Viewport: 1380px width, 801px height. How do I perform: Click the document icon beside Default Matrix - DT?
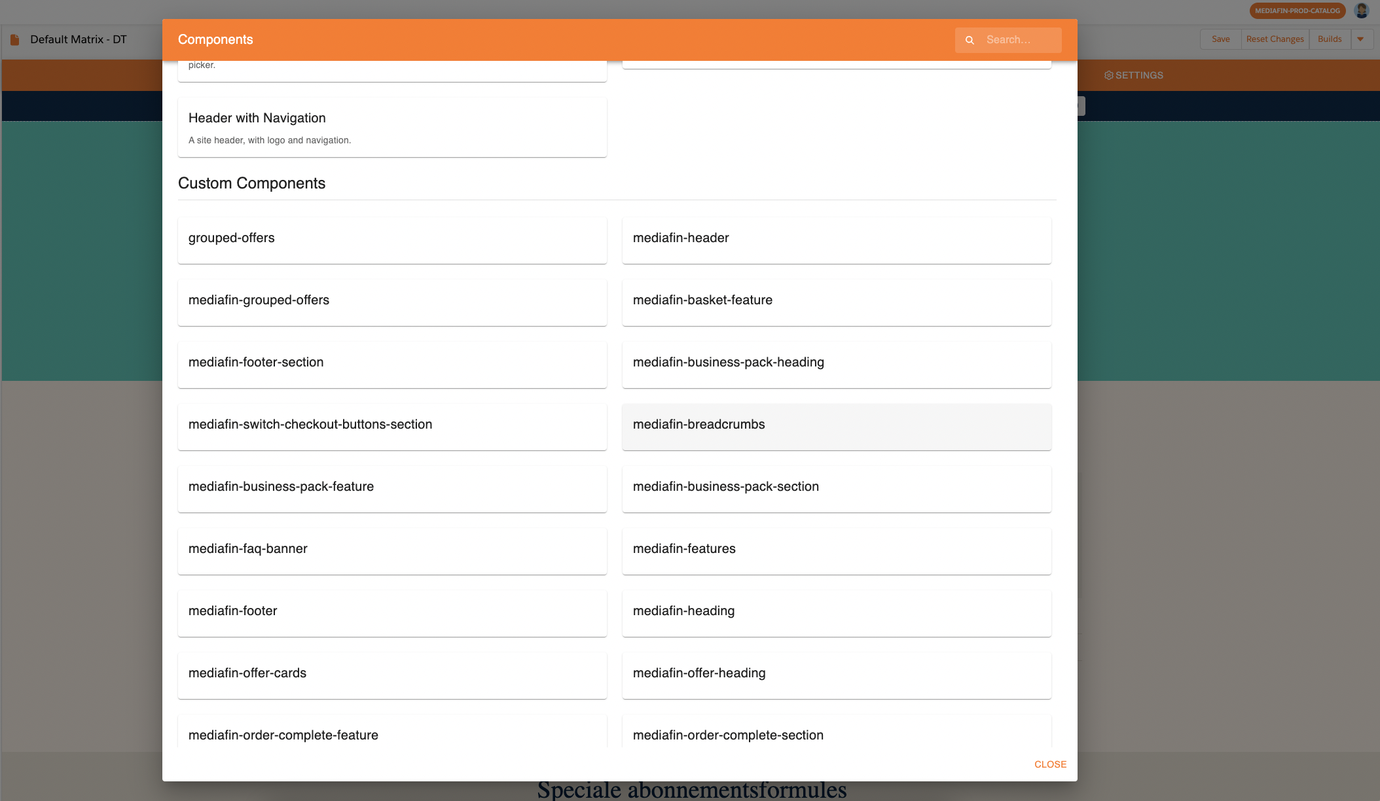15,40
